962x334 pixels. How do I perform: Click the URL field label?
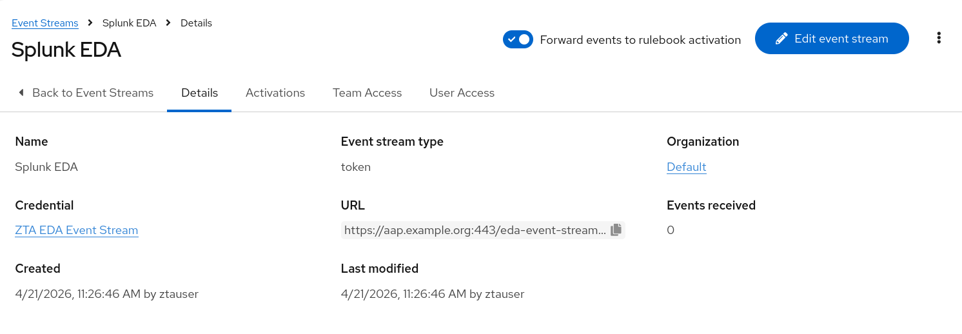[353, 205]
